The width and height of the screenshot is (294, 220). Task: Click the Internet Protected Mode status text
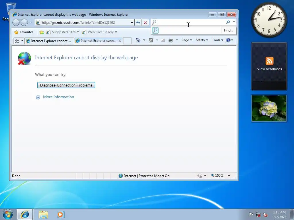[147, 176]
